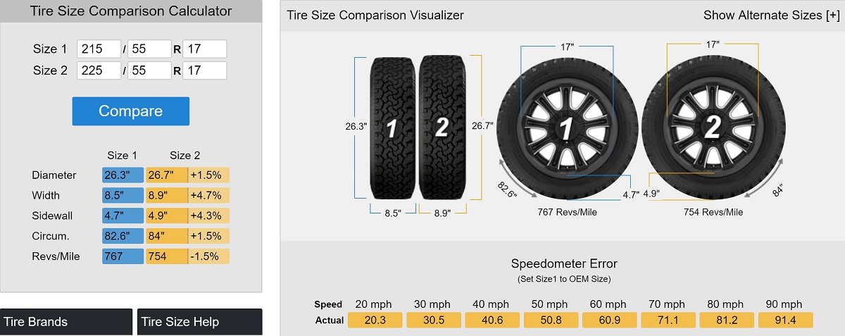
Task: Select the 91.4 actual speed value
Action: pyautogui.click(x=786, y=320)
